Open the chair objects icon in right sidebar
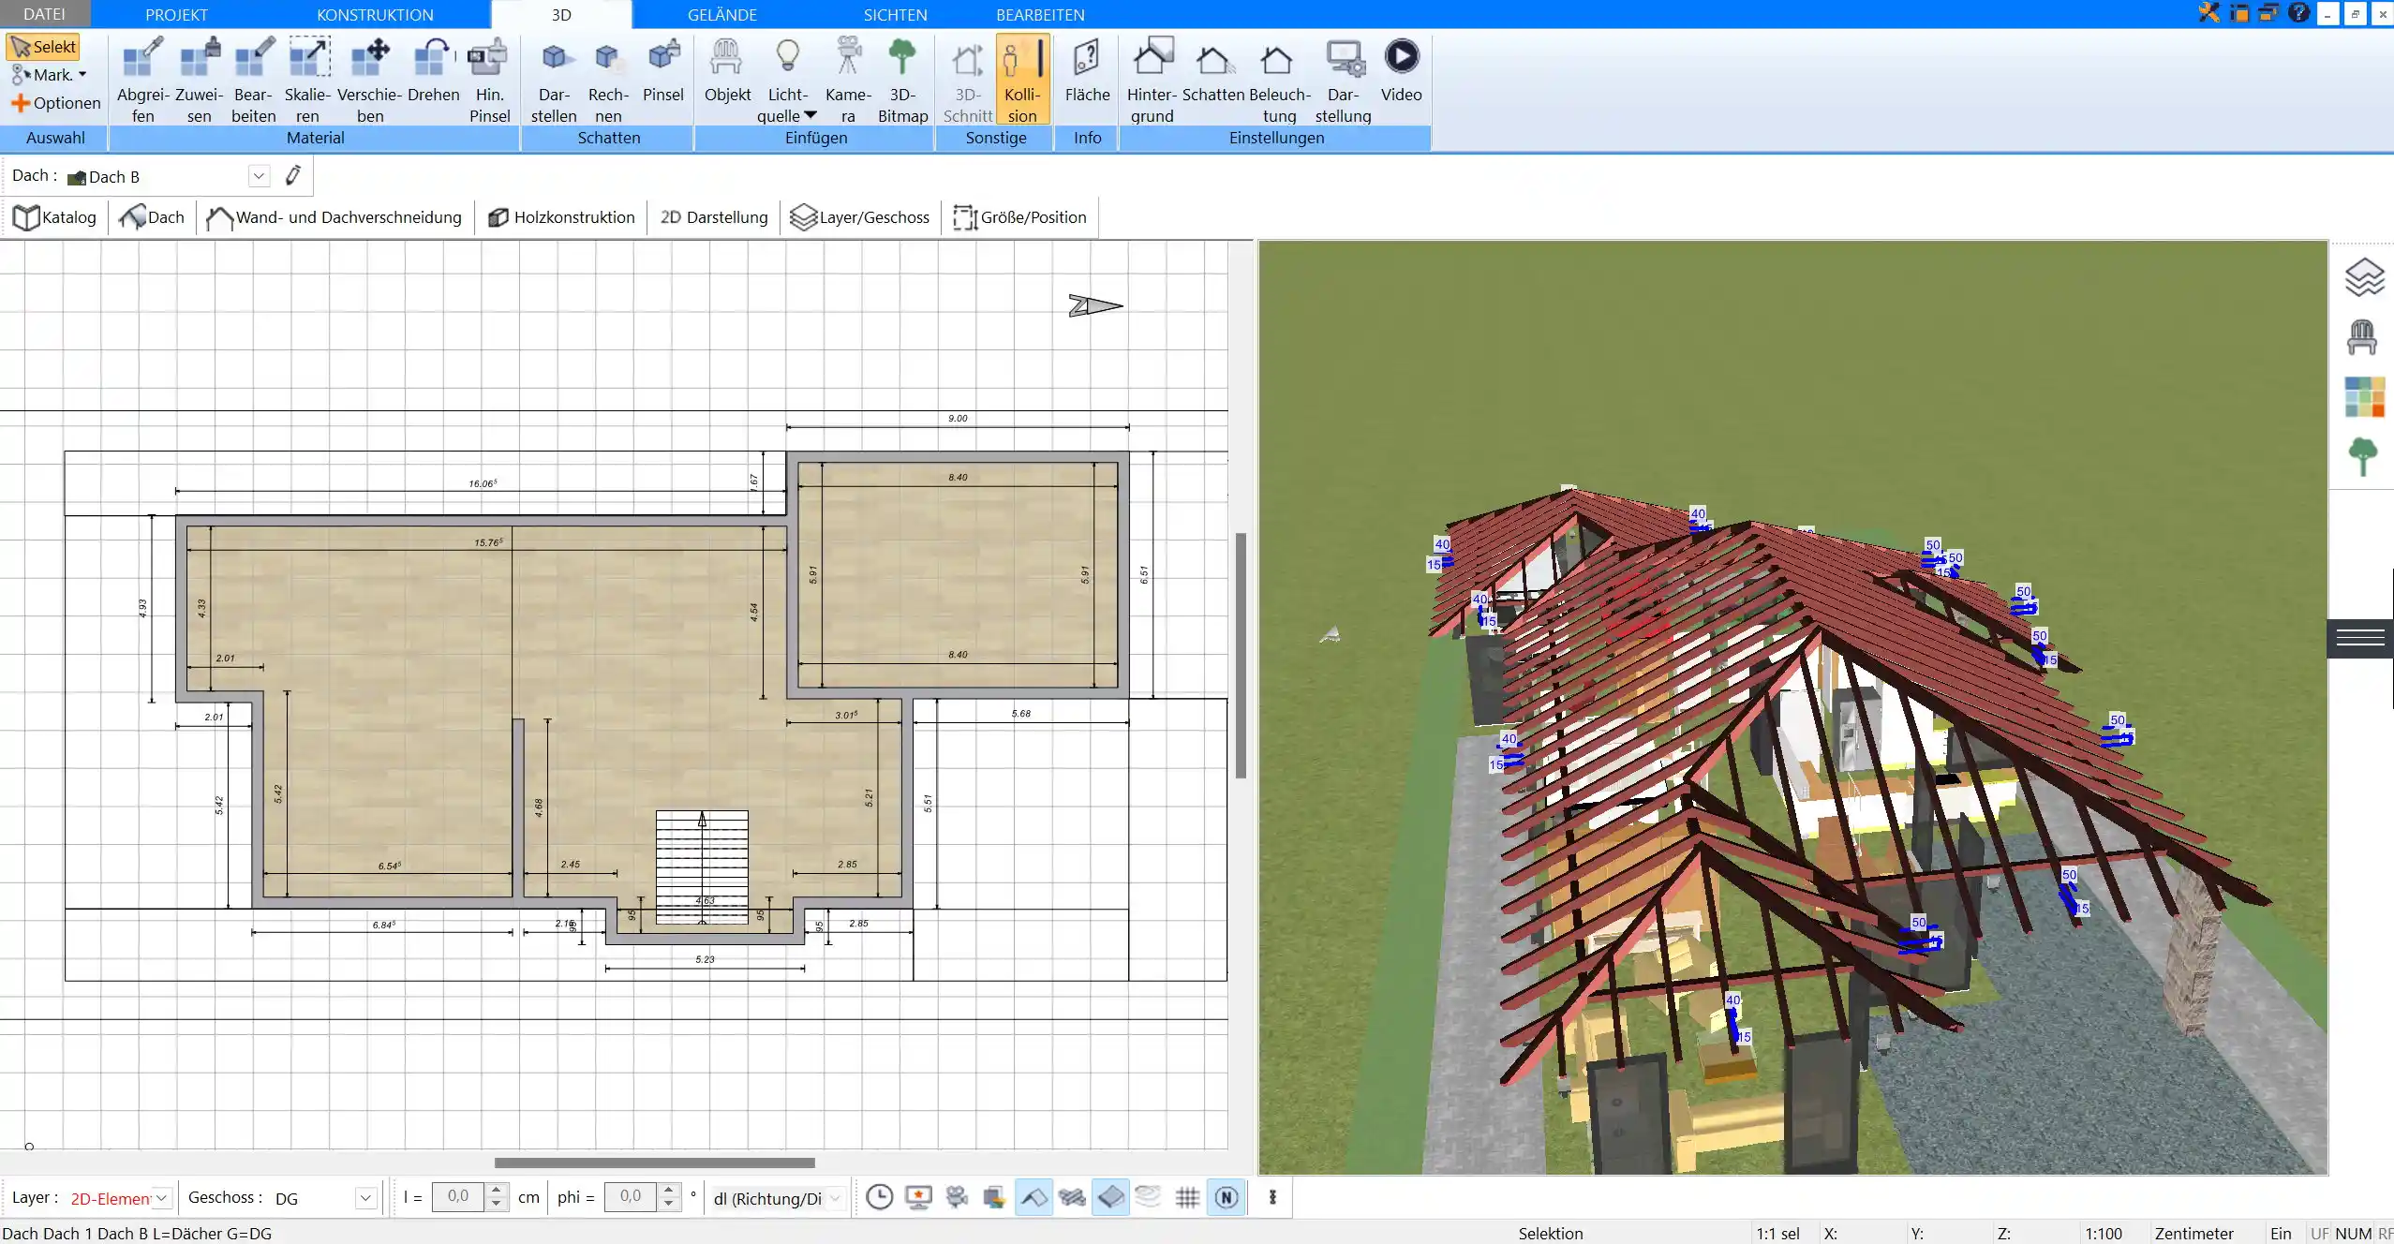 click(2362, 337)
